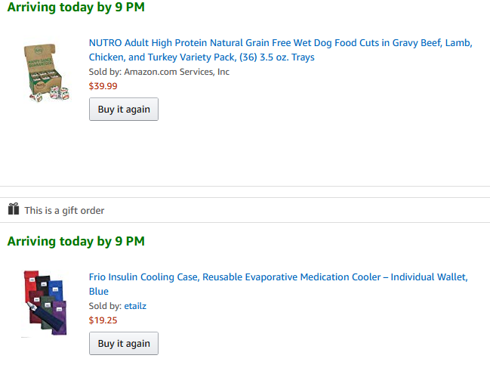The height and width of the screenshot is (377, 490).
Task: Click the "Sold by:" label beside etailz
Action: (x=105, y=306)
